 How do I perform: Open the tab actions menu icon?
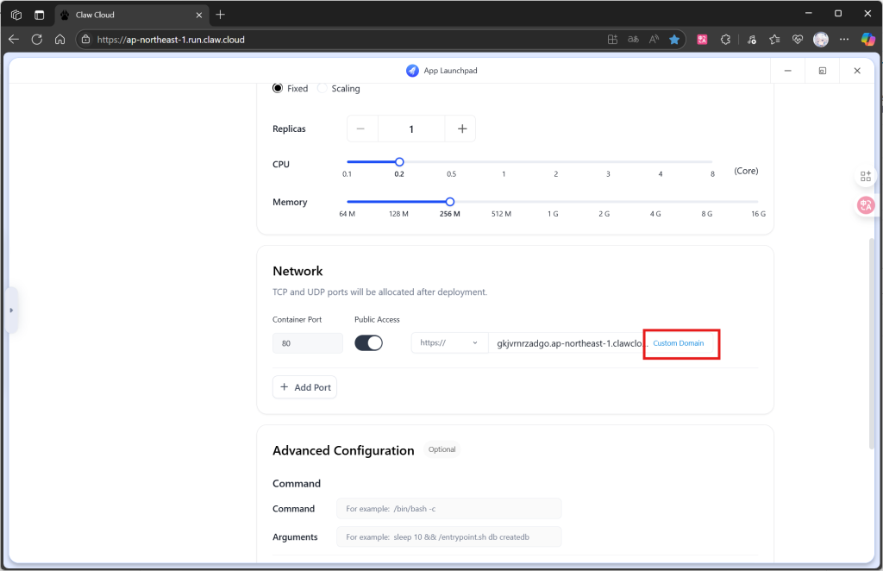tap(39, 15)
